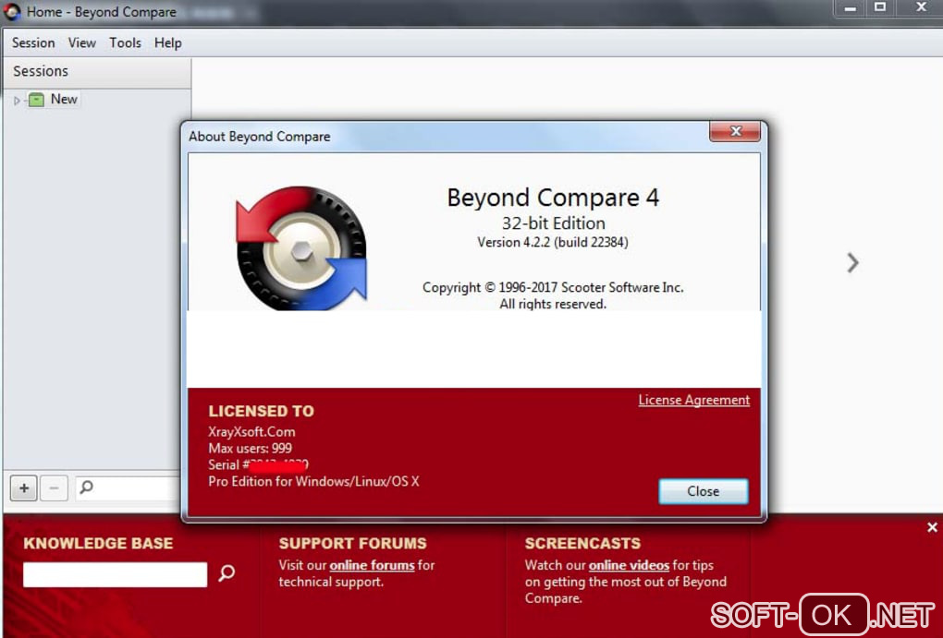Viewport: 943px width, 638px height.
Task: Expand the New sessions tree node
Action: [x=17, y=101]
